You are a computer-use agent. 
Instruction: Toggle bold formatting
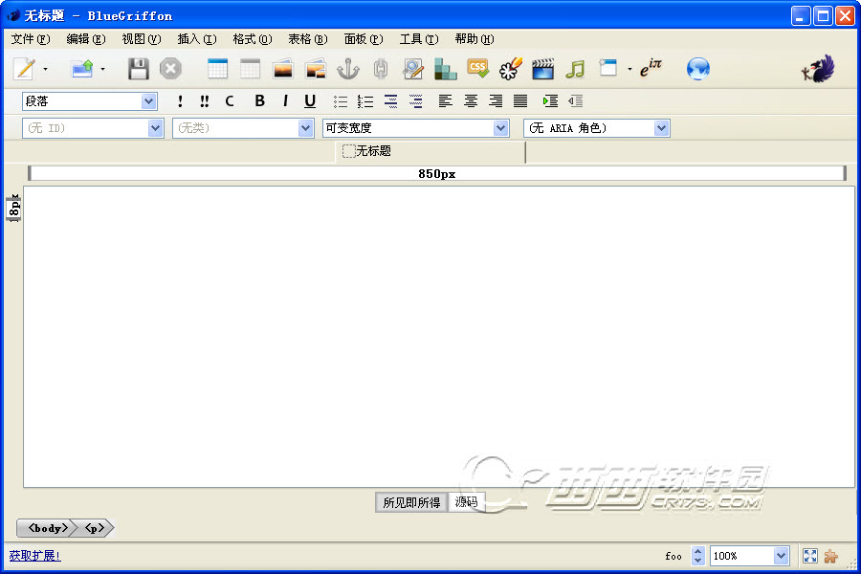(259, 100)
